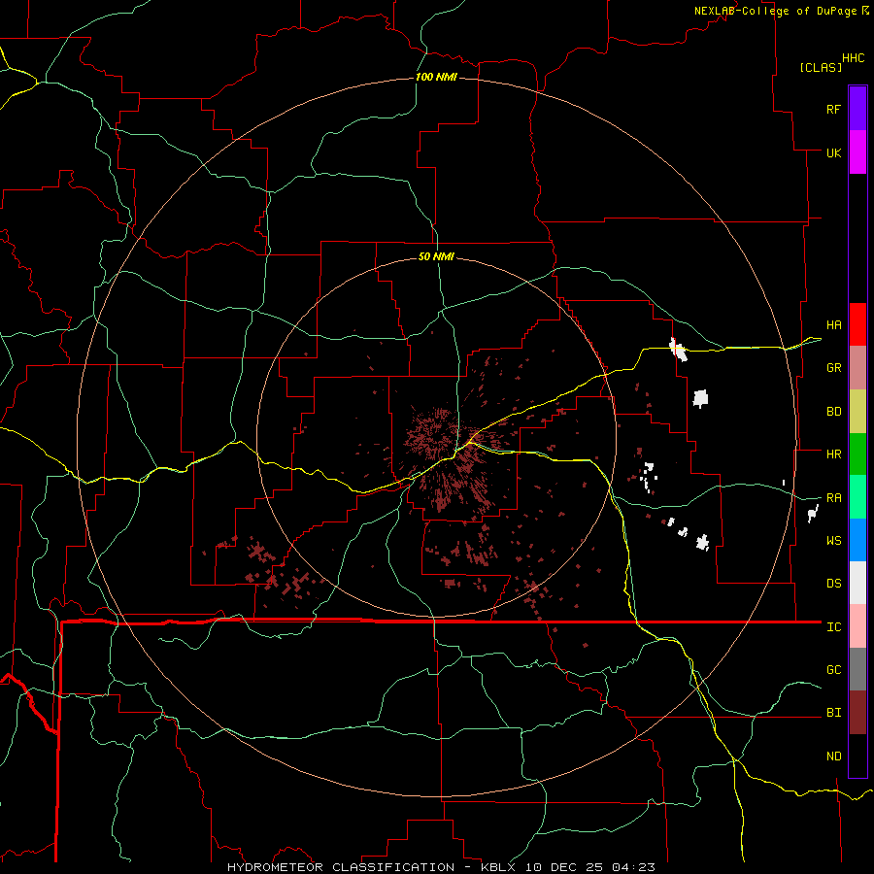Select the GR legend label
The image size is (874, 874).
tap(833, 368)
